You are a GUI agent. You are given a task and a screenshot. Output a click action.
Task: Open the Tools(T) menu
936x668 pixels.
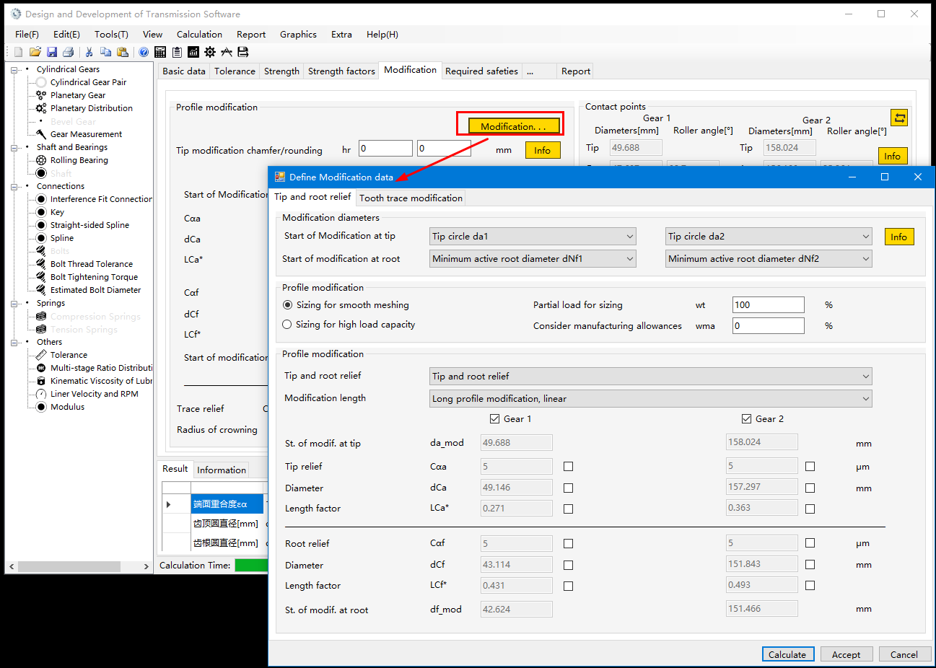(111, 35)
